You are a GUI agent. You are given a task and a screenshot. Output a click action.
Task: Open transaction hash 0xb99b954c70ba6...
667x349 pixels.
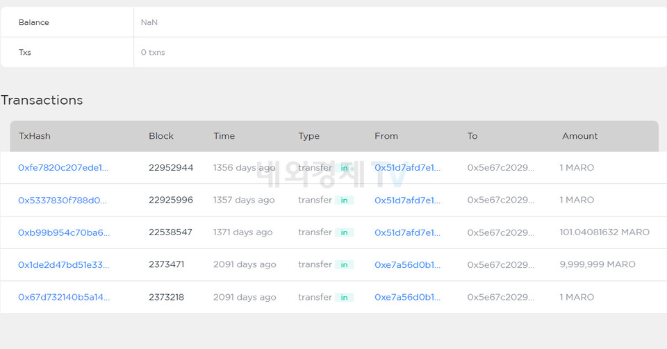coord(63,232)
